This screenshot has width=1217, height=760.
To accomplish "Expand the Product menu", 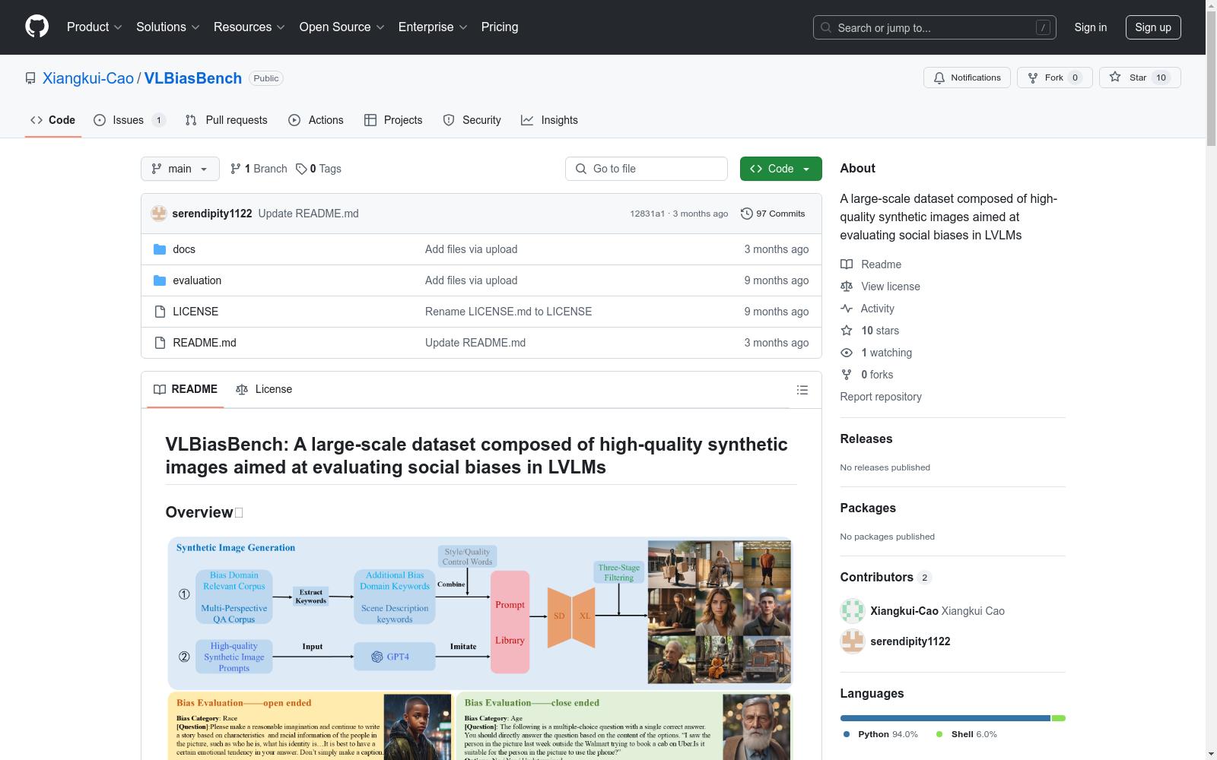I will 94,27.
